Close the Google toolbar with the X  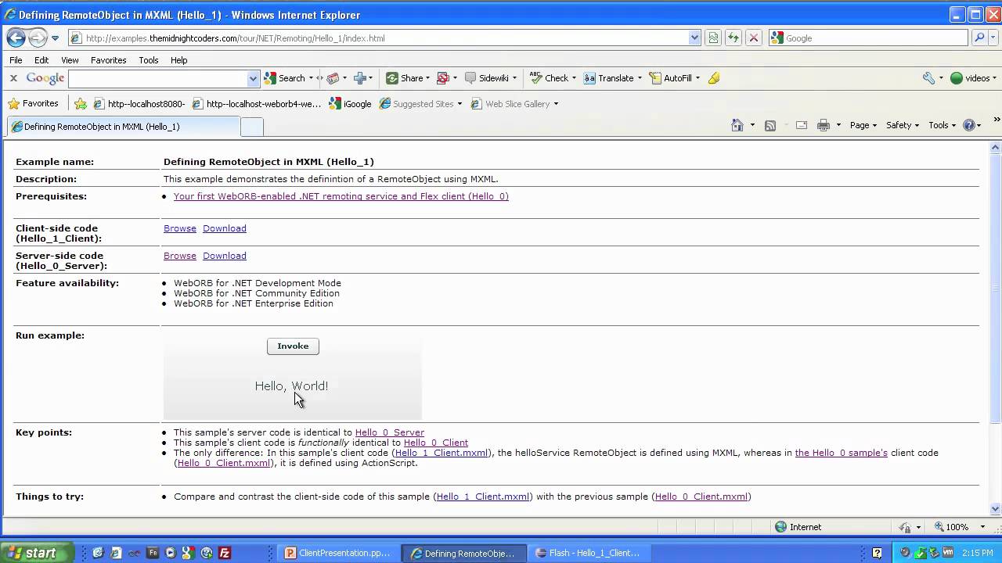click(13, 78)
